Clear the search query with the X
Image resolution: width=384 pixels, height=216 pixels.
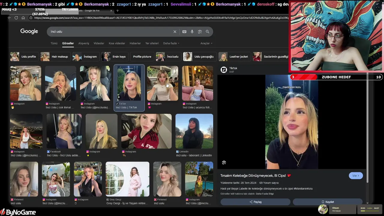(175, 31)
